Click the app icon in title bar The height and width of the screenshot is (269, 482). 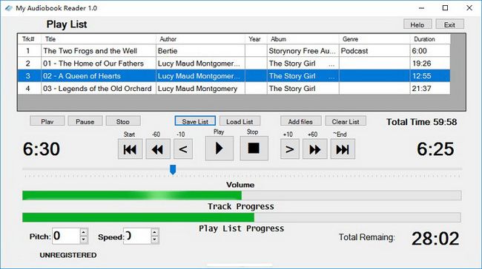[x=9, y=8]
